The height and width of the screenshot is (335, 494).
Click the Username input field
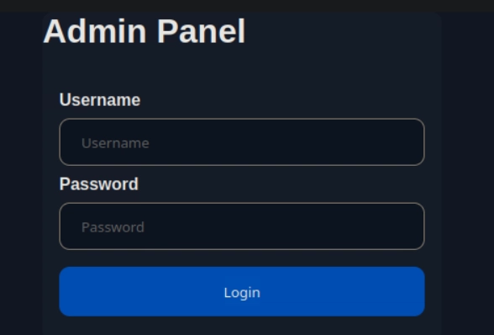pos(242,142)
